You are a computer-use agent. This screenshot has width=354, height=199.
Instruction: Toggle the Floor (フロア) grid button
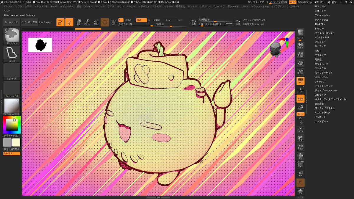(x=301, y=90)
